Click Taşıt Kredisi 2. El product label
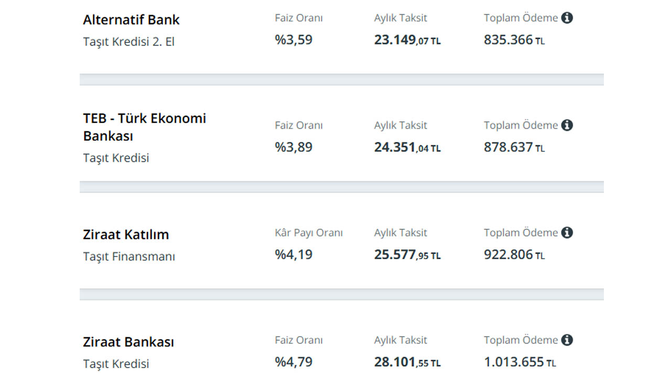Image resolution: width=671 pixels, height=377 pixels. [x=128, y=42]
